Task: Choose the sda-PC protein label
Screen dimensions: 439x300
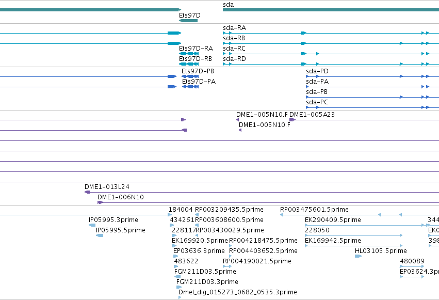Action: click(x=317, y=102)
